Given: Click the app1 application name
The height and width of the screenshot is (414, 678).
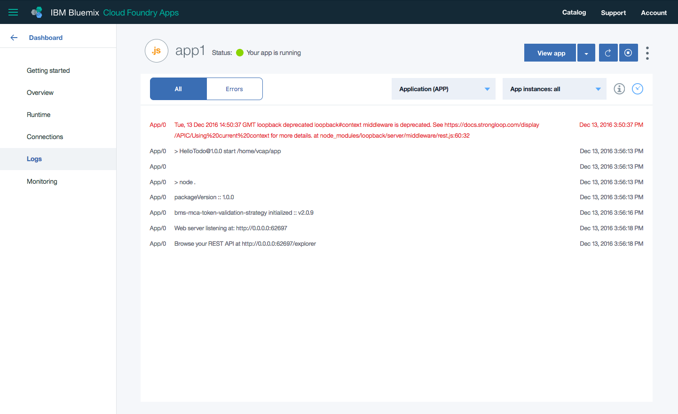Looking at the screenshot, I should (x=190, y=50).
